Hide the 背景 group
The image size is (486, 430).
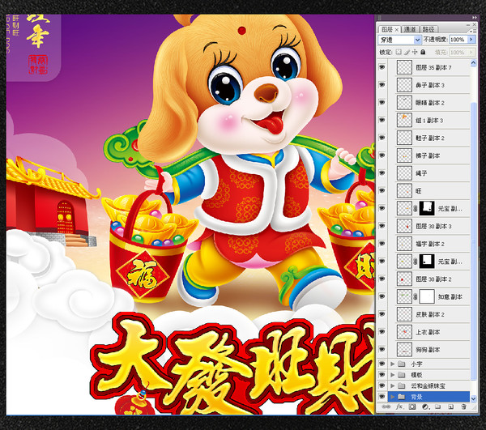(382, 397)
